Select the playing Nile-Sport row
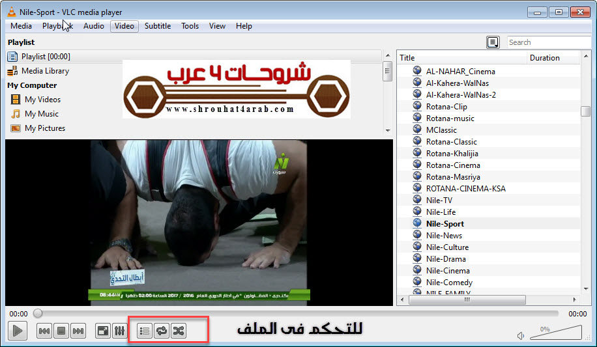 (489, 224)
